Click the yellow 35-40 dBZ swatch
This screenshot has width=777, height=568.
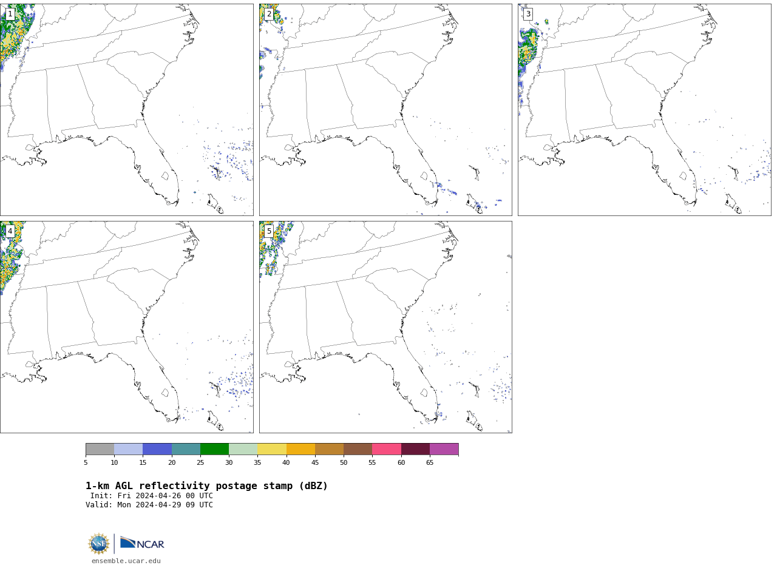point(272,449)
